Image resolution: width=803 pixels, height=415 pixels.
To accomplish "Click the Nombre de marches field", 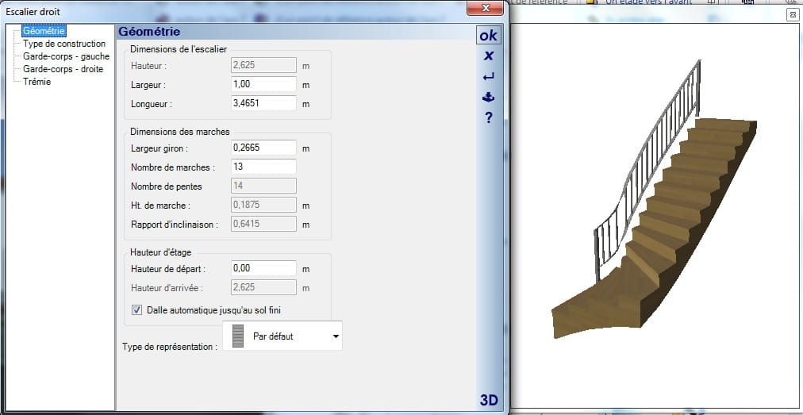I will tap(263, 167).
